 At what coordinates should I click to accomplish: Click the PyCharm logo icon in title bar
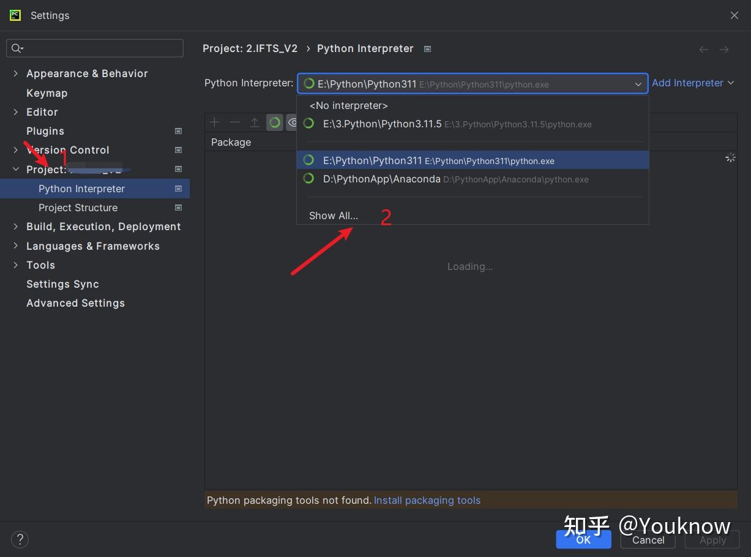click(x=15, y=15)
